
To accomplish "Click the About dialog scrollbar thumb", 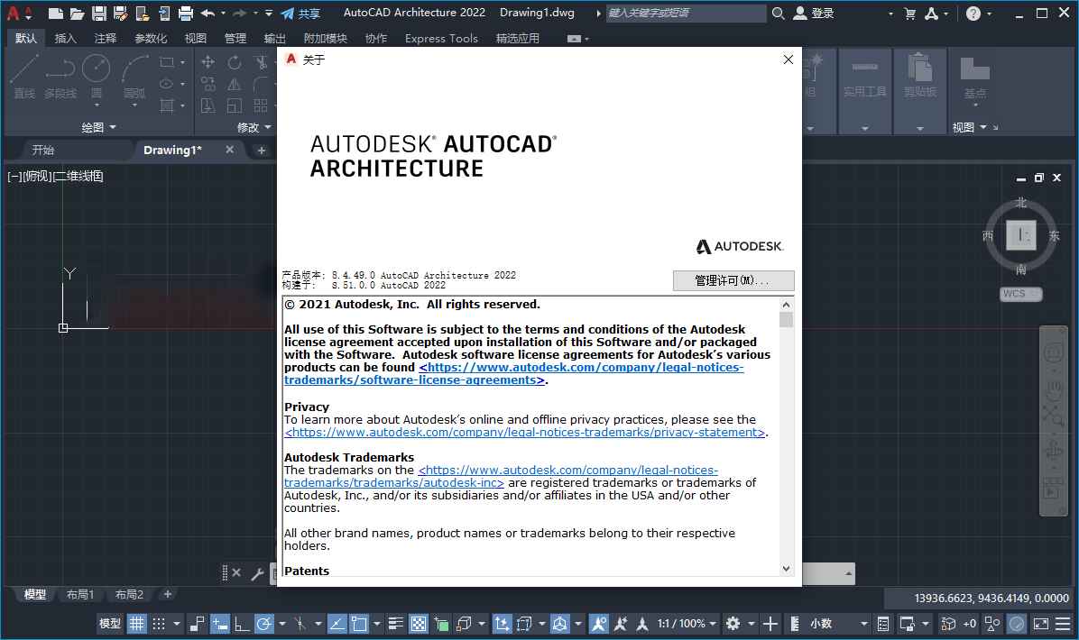I will pos(786,320).
